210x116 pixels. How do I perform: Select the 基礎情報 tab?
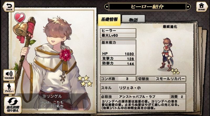[x=109, y=20]
